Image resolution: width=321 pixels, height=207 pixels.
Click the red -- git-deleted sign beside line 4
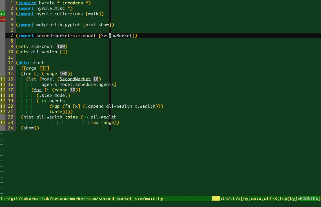tap(2, 19)
